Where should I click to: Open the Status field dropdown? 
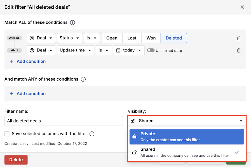(x=70, y=38)
